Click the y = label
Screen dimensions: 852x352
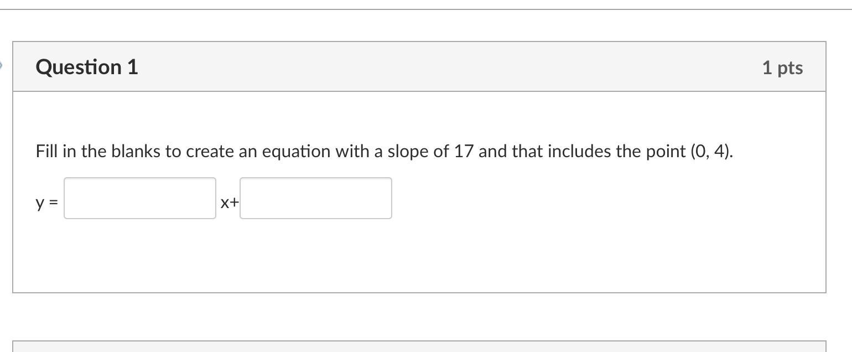[x=46, y=203]
